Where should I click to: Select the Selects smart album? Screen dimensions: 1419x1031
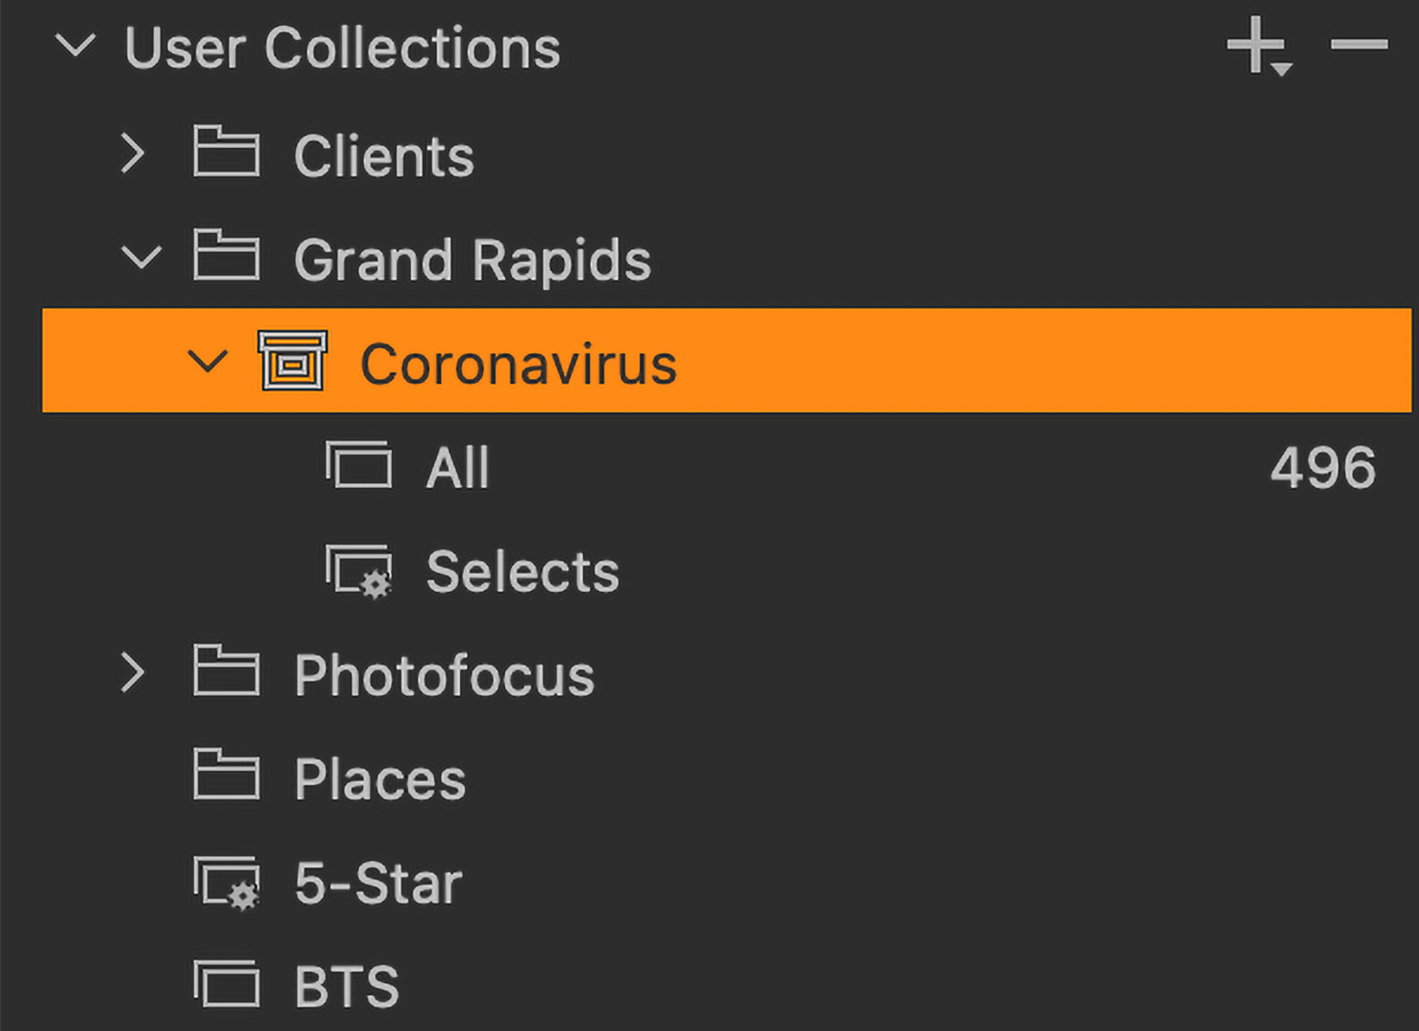(522, 572)
